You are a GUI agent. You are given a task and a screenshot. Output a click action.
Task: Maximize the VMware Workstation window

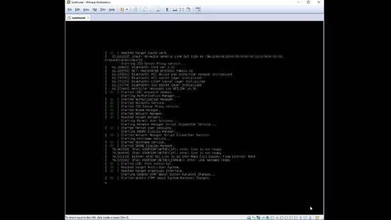(309, 2)
